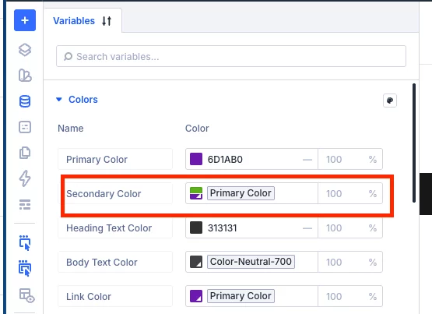The image size is (432, 314).
Task: Click the Primary Color opacity 100 field
Action: tap(350, 159)
